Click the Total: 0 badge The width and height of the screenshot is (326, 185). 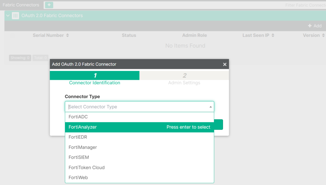(x=40, y=58)
